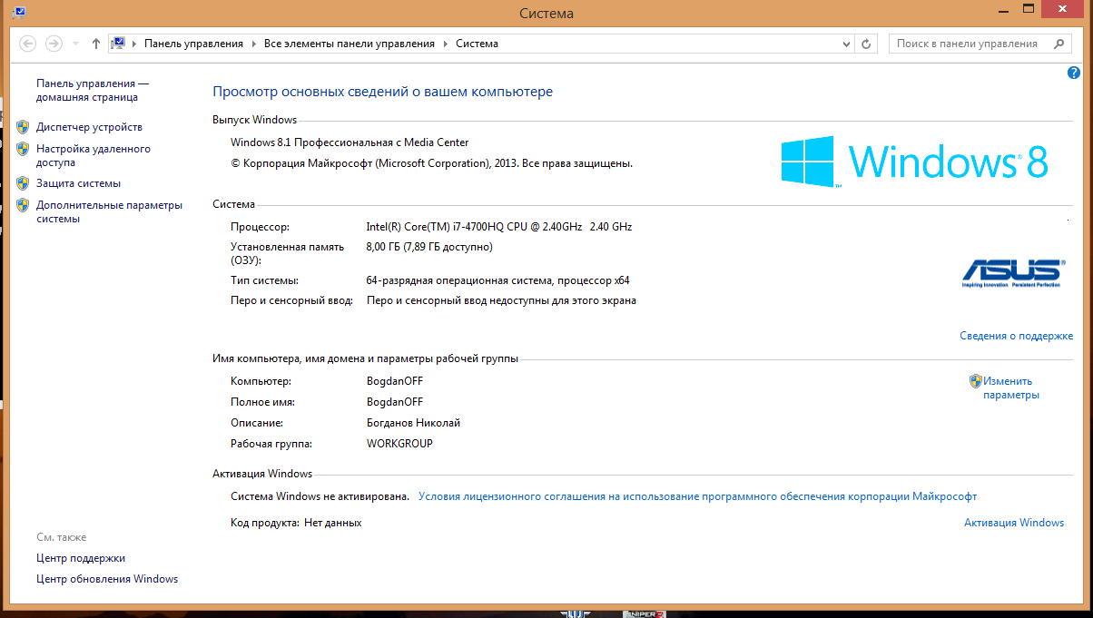This screenshot has width=1093, height=618.
Task: Go up one level with the Up arrow
Action: 96,44
